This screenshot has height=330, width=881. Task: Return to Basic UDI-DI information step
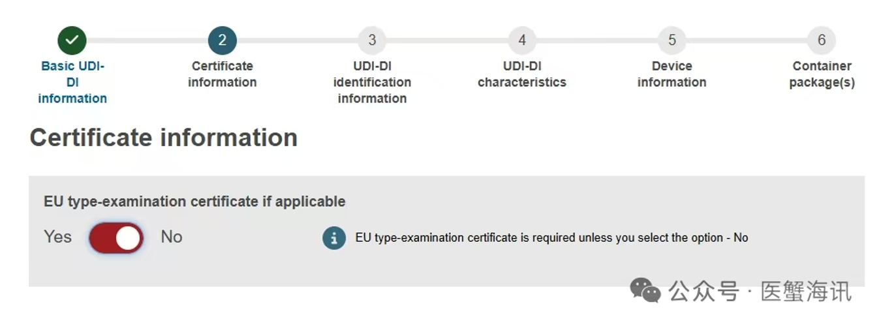pyautogui.click(x=72, y=82)
